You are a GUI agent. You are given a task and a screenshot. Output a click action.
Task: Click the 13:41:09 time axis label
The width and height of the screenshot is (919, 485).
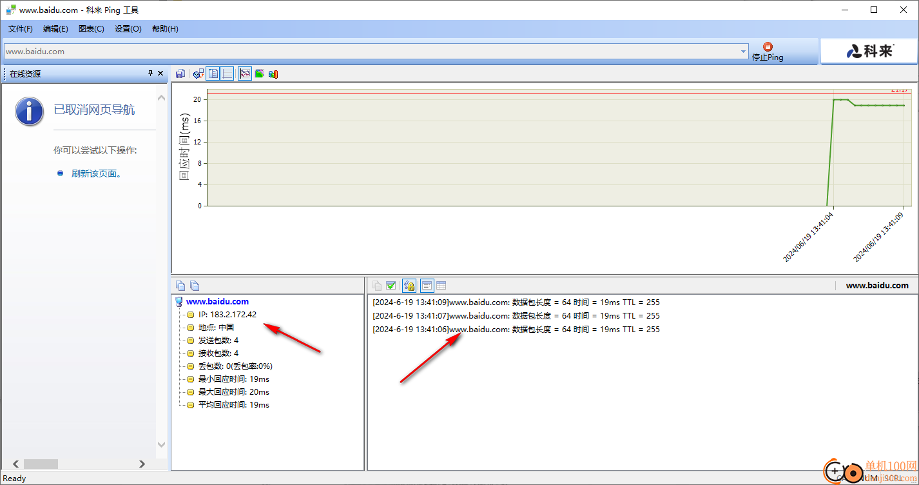(x=879, y=237)
